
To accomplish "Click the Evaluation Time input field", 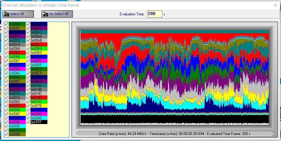I will pos(154,14).
